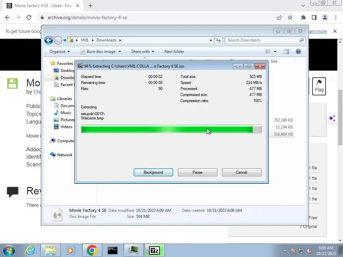Click Explorer back navigation arrow
The width and height of the screenshot is (343, 257).
point(49,40)
